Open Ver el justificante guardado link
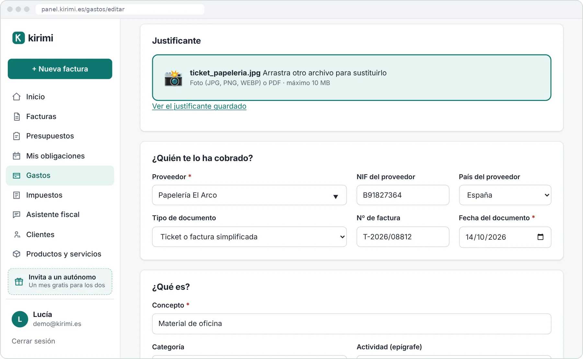 point(199,106)
